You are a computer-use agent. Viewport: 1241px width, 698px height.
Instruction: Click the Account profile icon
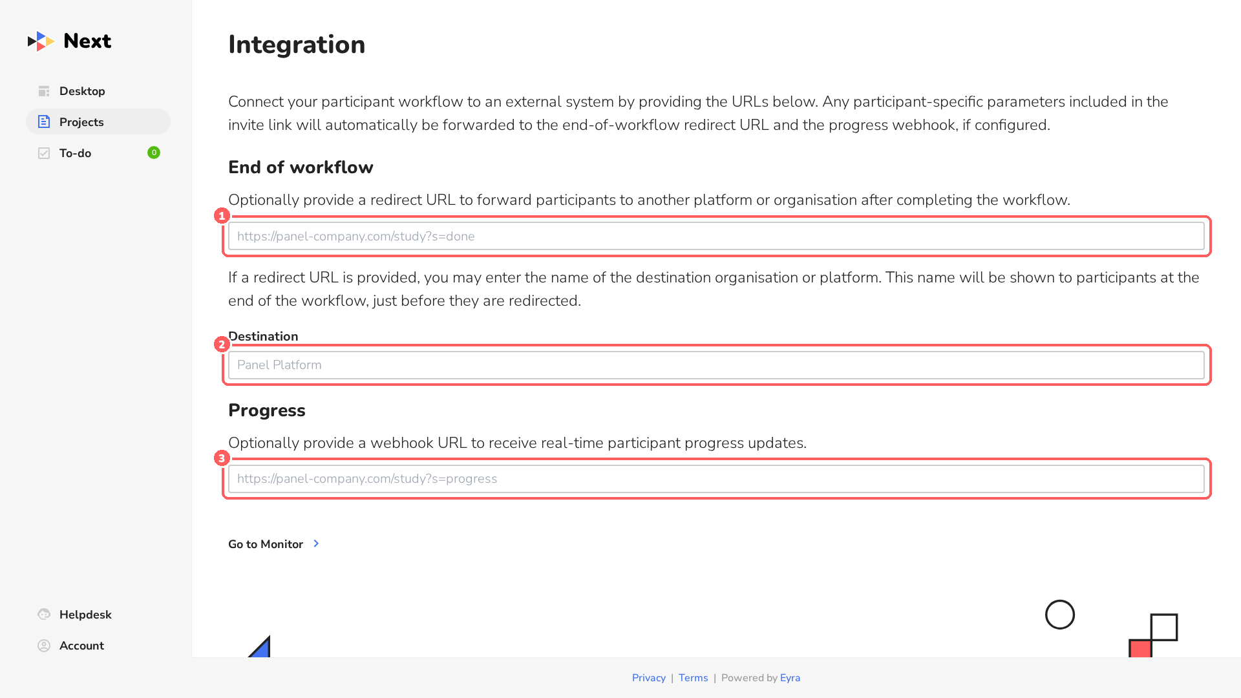coord(44,646)
